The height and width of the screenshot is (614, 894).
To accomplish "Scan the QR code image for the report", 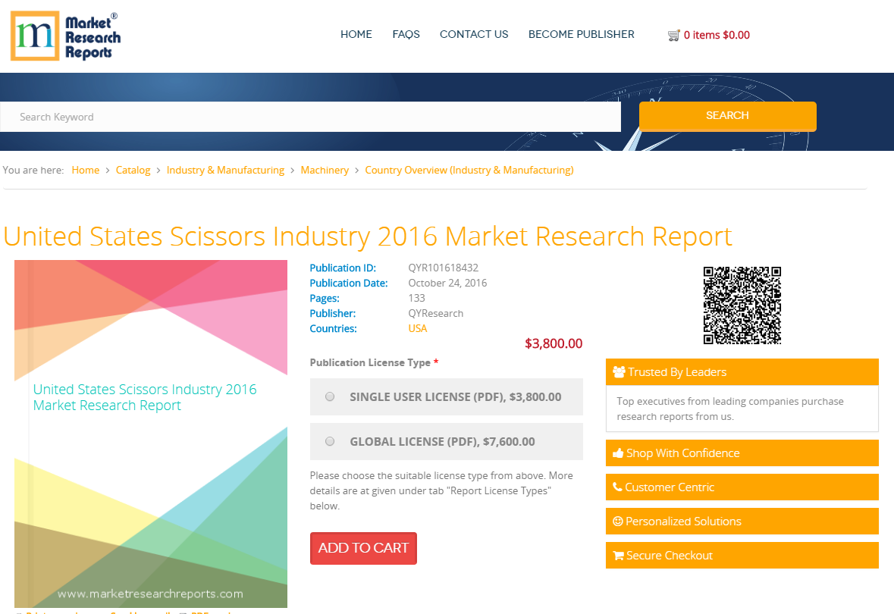I will tap(742, 305).
